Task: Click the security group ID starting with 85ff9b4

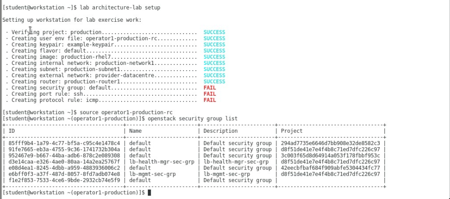Action: (x=64, y=143)
